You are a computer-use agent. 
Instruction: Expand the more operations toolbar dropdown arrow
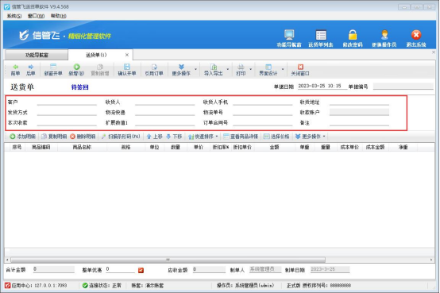point(195,69)
